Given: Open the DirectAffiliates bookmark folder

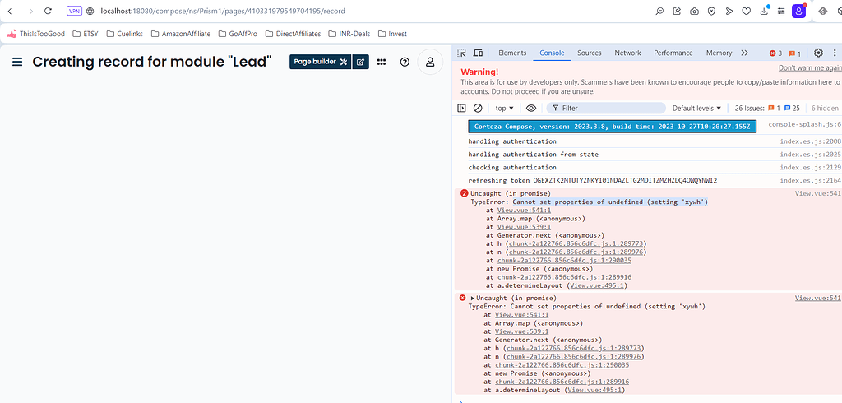Looking at the screenshot, I should 293,34.
